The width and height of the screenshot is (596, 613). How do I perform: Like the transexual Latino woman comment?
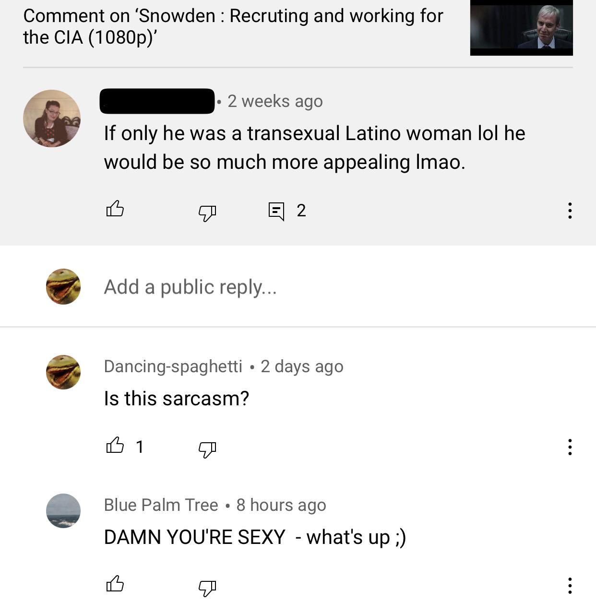point(115,209)
